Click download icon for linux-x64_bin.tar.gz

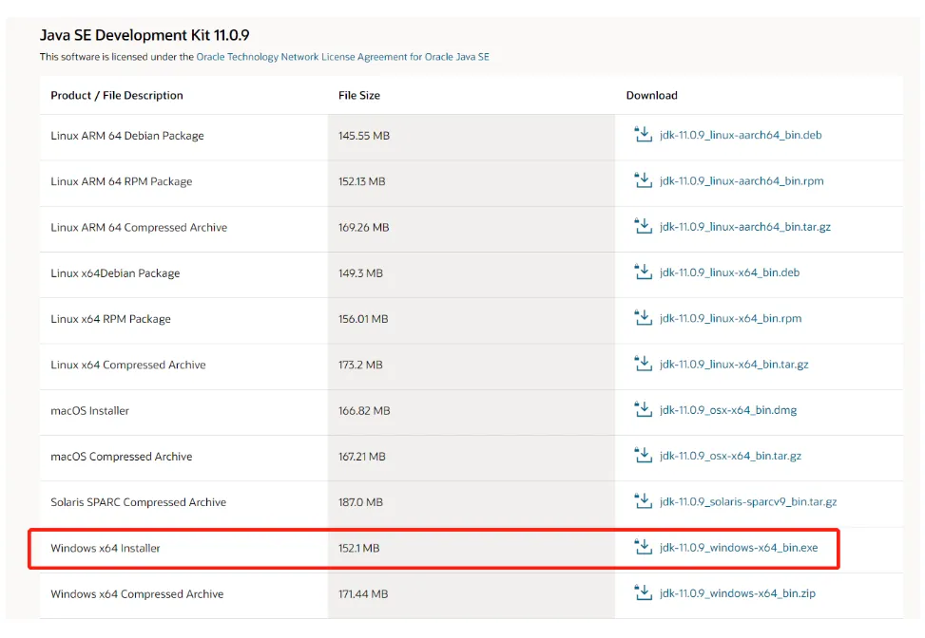[x=643, y=364]
